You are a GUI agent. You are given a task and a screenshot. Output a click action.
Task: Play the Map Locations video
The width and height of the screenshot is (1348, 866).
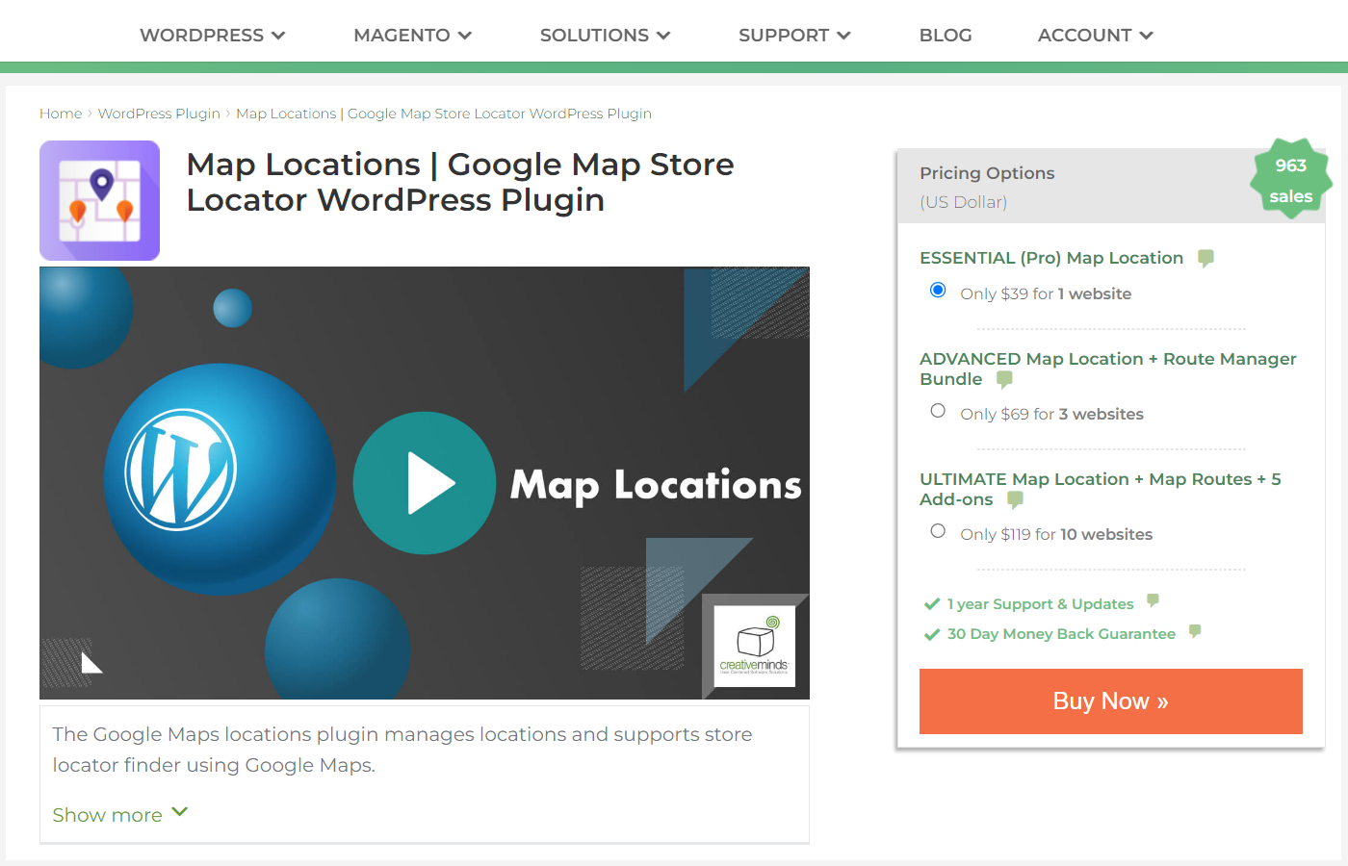[425, 483]
